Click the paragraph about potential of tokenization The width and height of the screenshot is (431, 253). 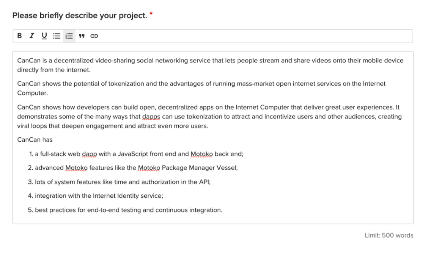point(201,88)
